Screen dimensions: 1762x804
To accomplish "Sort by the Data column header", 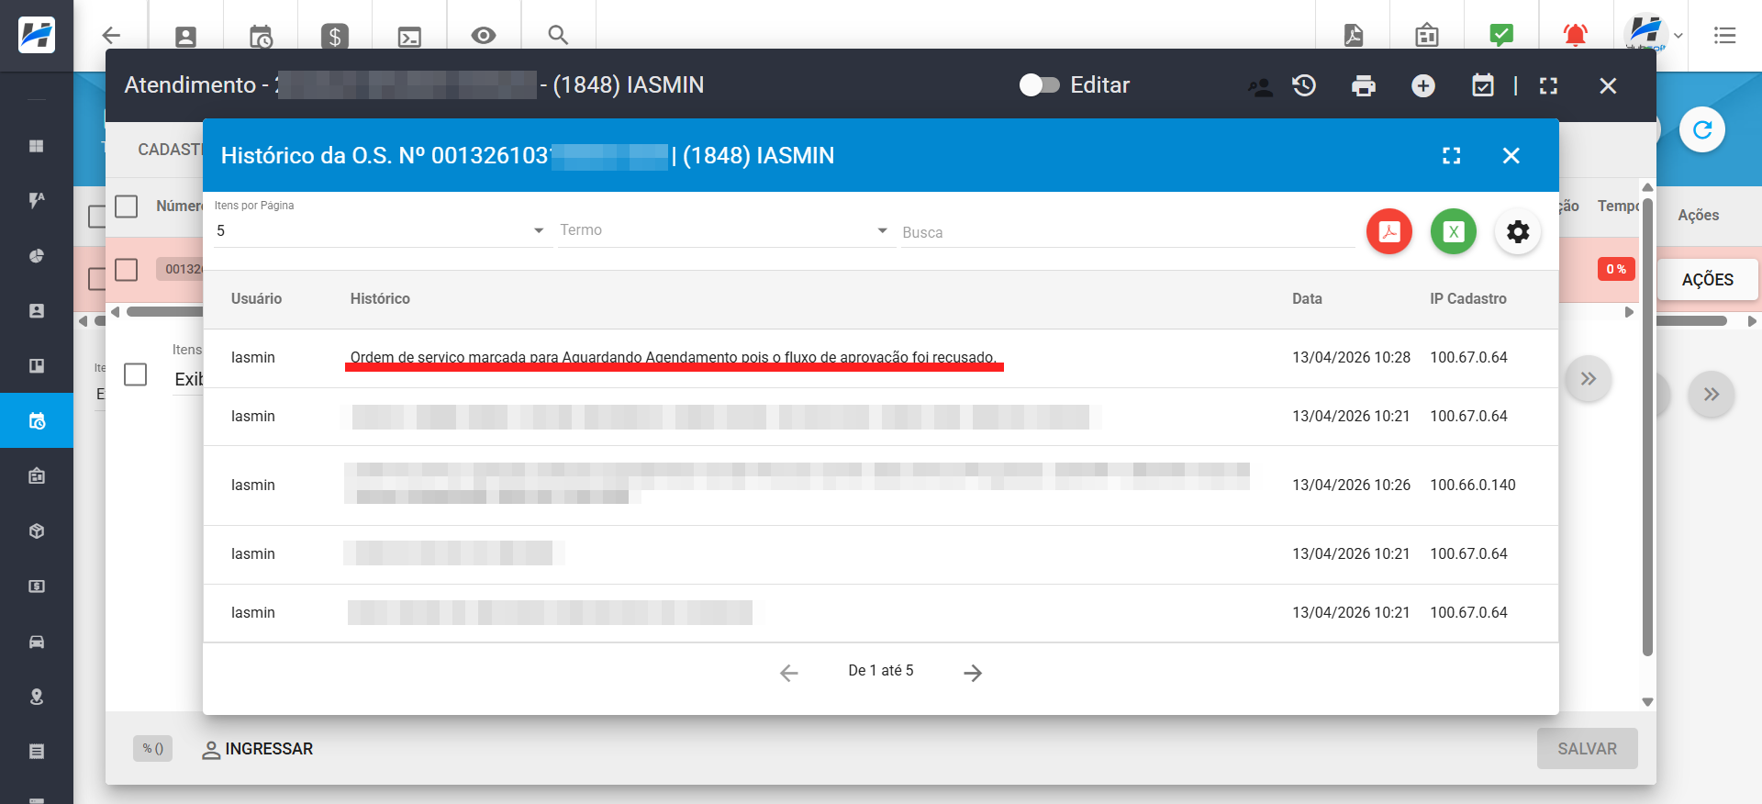I will click(x=1307, y=299).
